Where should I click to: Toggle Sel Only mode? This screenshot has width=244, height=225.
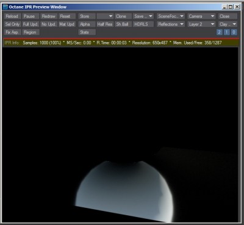(12, 24)
